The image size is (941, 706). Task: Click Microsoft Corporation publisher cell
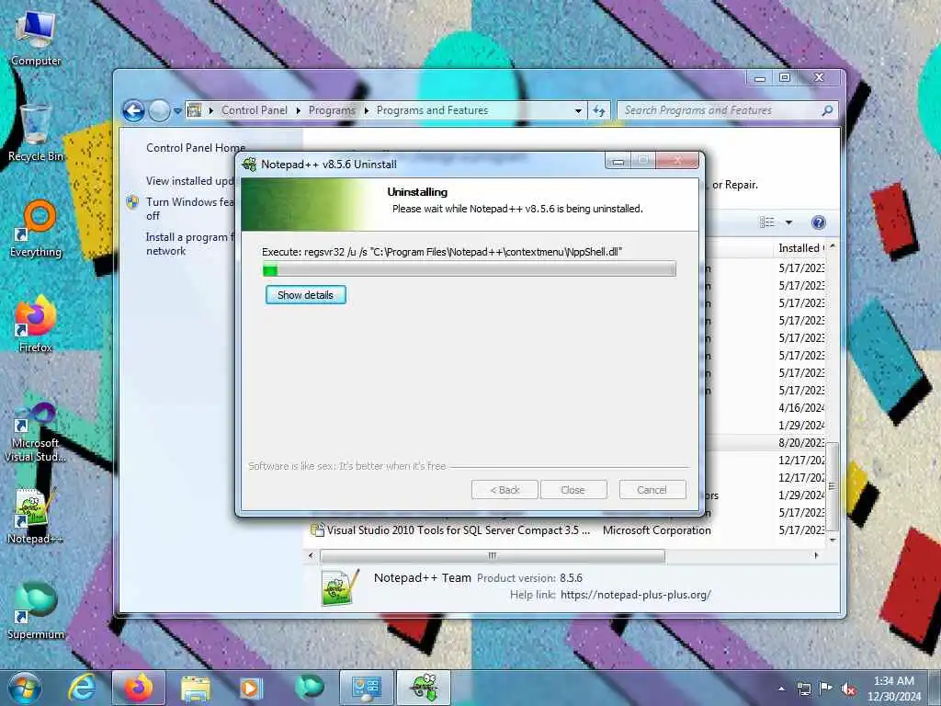(656, 530)
